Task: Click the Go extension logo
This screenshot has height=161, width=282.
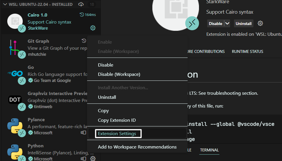Action: tap(15, 74)
